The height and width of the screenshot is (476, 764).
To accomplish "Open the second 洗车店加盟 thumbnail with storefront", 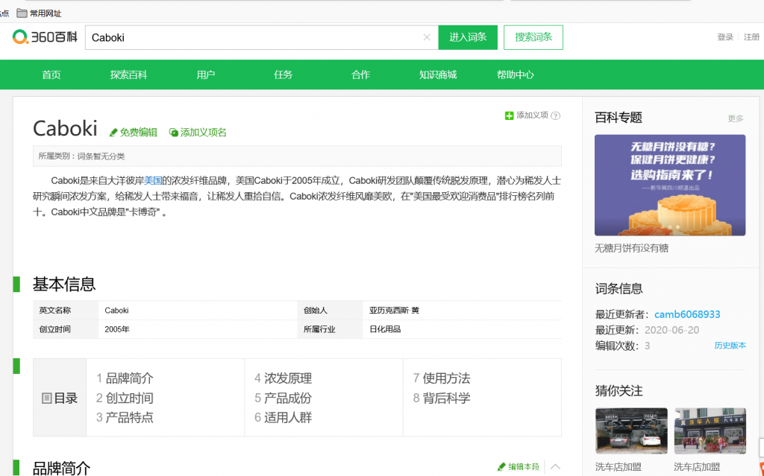I will [710, 431].
